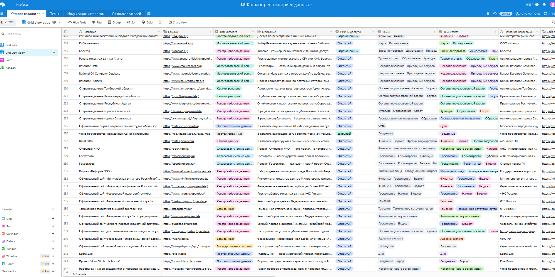Add a new table with the plus icon
Screen dimensions: 555x277
point(149,14)
